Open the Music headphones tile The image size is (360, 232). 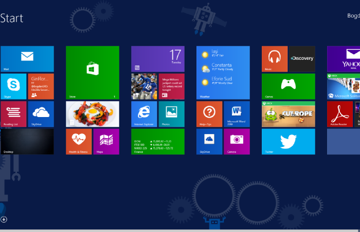point(275,59)
